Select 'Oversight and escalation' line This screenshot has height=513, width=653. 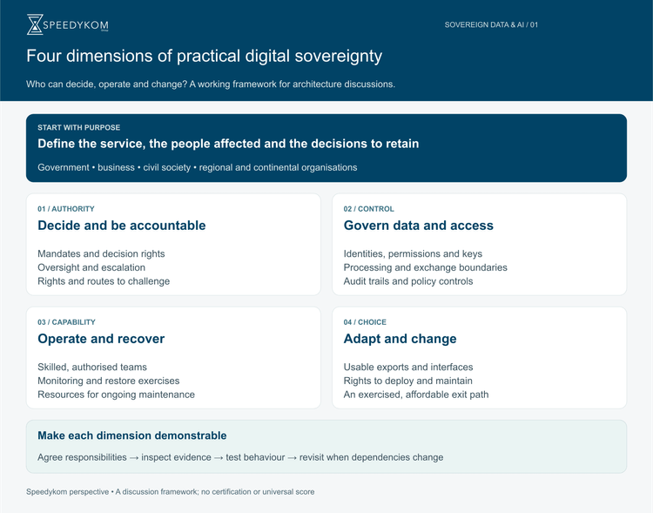pos(91,267)
